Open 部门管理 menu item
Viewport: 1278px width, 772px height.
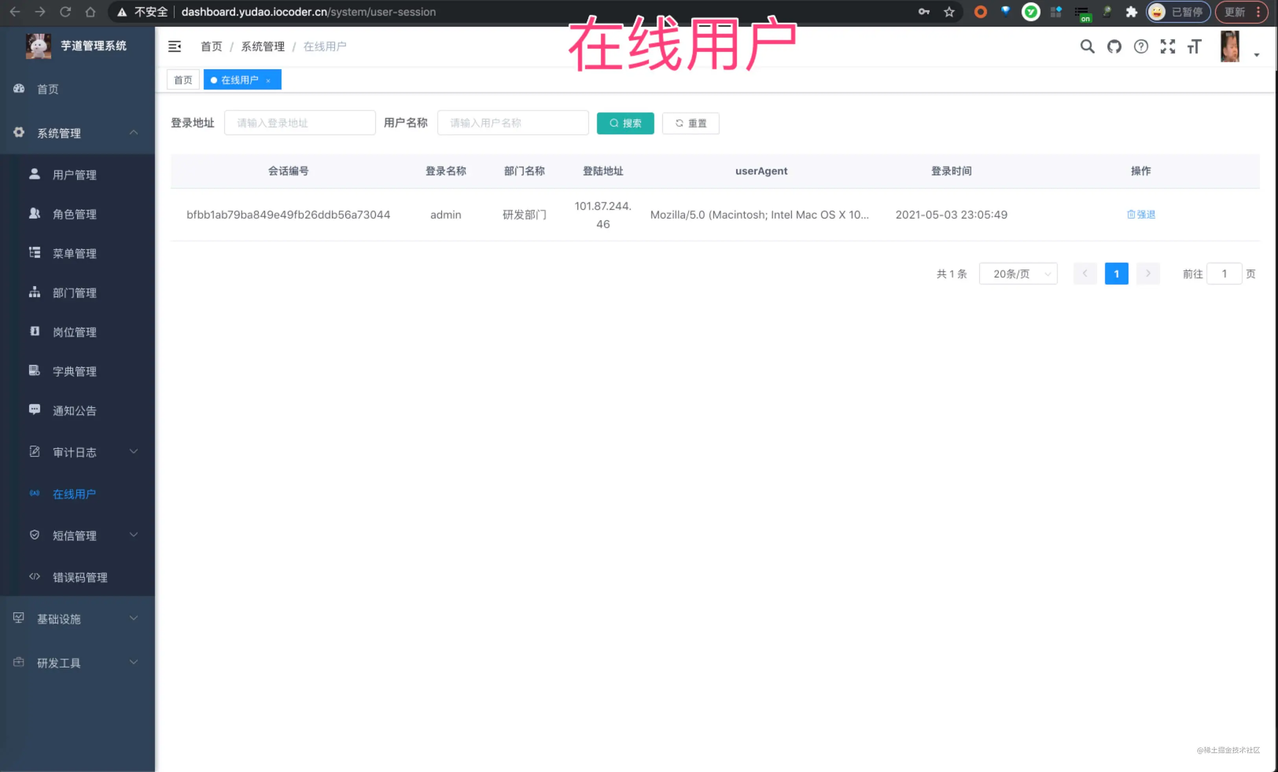(x=77, y=293)
